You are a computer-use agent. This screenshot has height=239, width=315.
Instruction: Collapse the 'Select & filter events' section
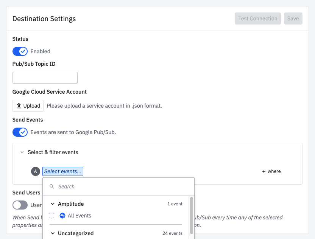click(x=22, y=152)
